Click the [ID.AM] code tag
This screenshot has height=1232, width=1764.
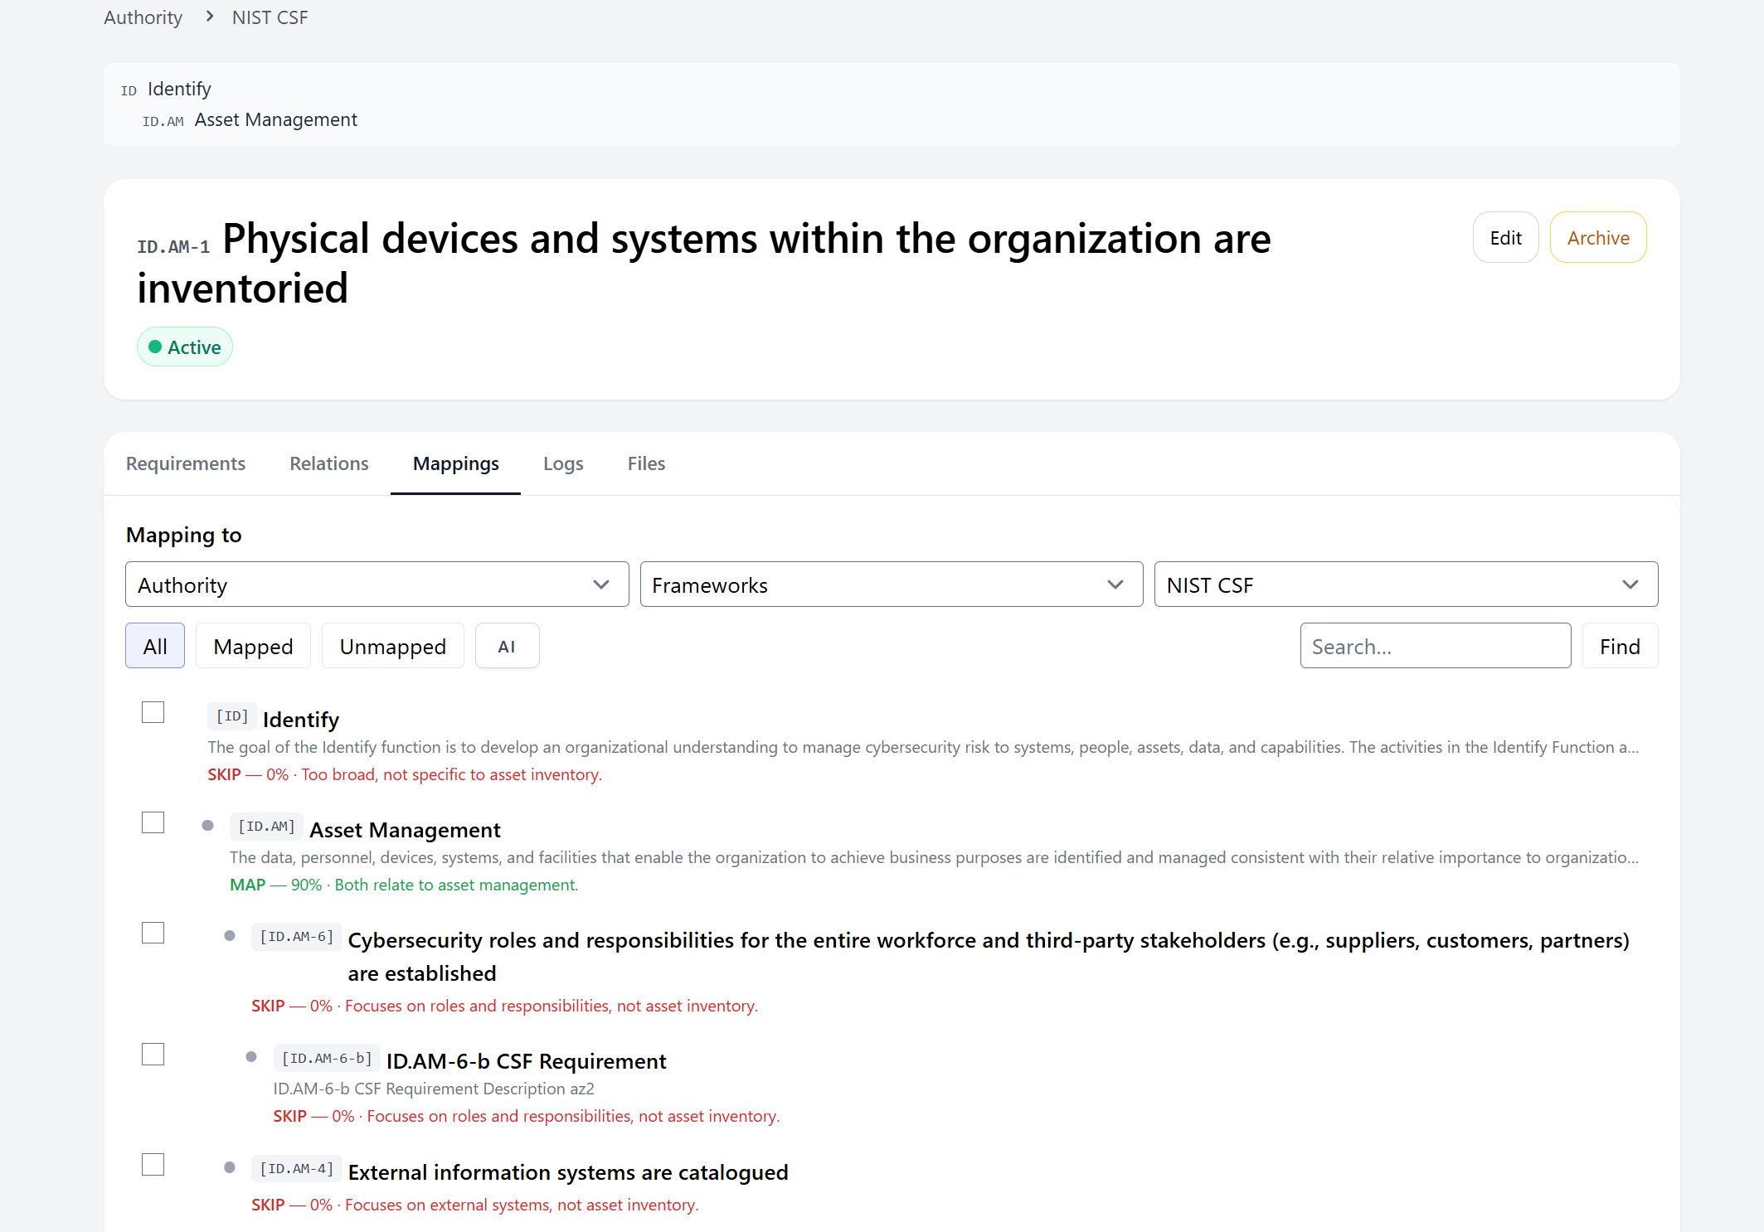tap(266, 827)
